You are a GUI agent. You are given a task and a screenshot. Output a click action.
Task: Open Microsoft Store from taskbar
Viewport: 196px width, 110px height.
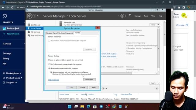(95, 107)
